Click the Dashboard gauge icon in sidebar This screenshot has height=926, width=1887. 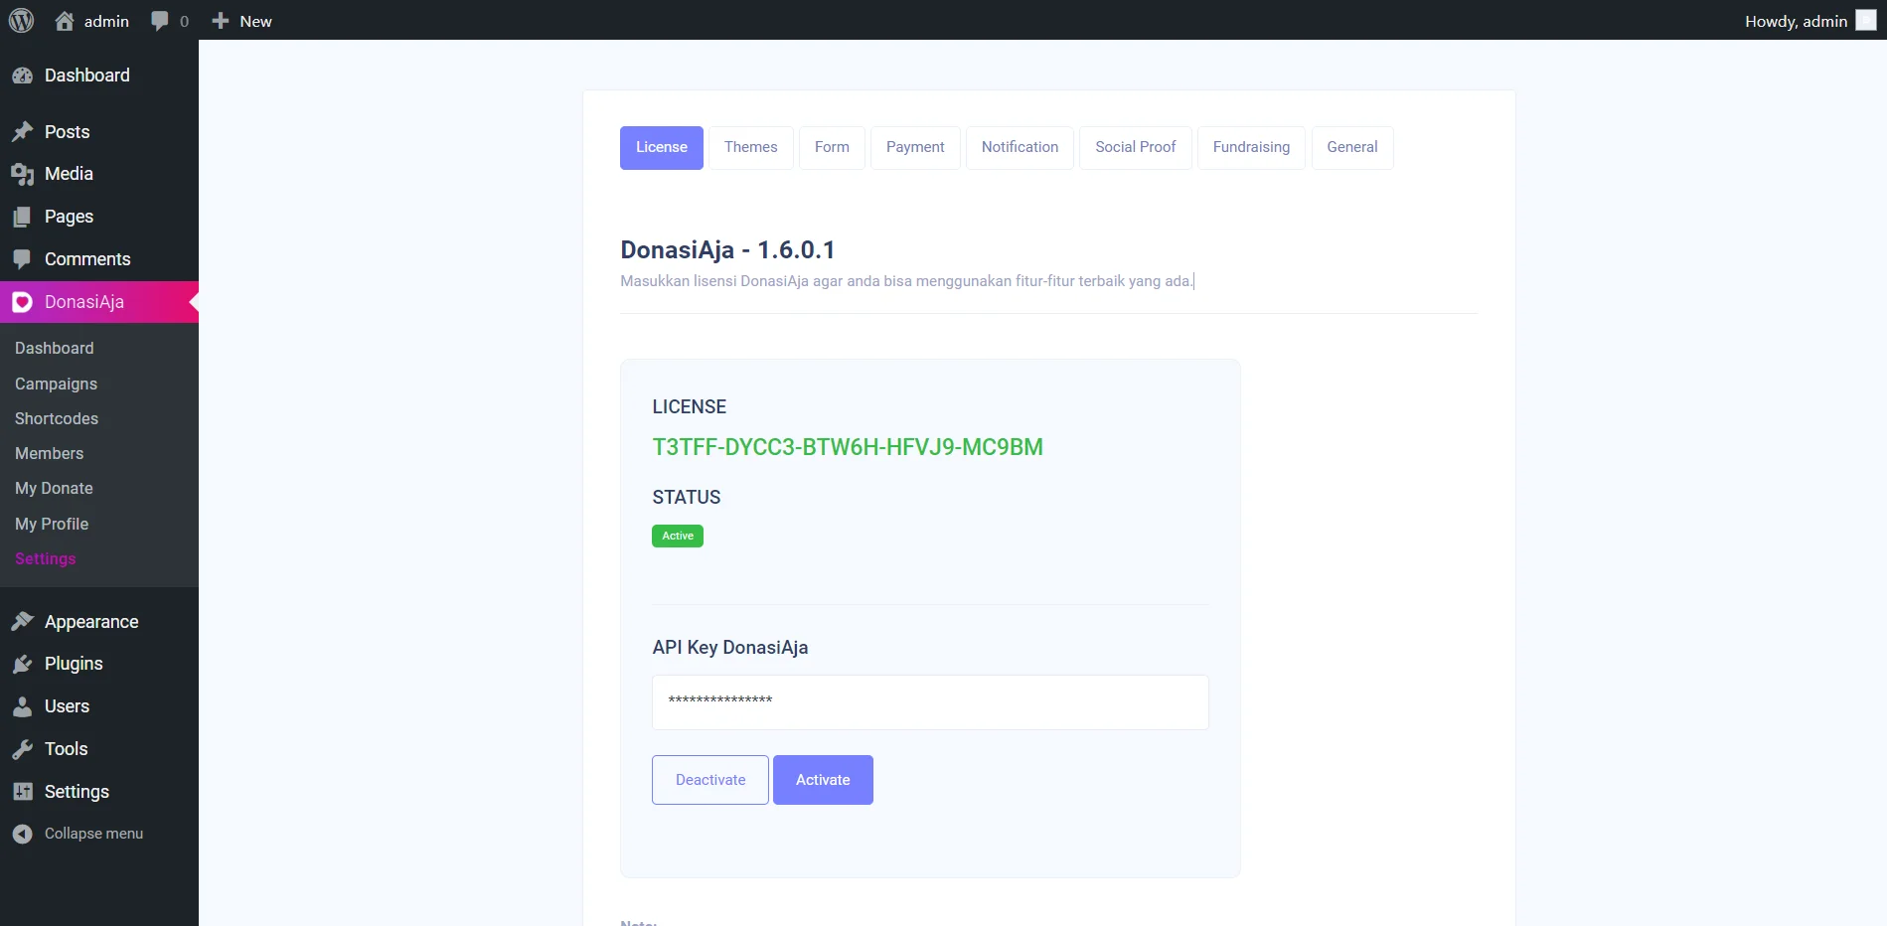coord(22,76)
